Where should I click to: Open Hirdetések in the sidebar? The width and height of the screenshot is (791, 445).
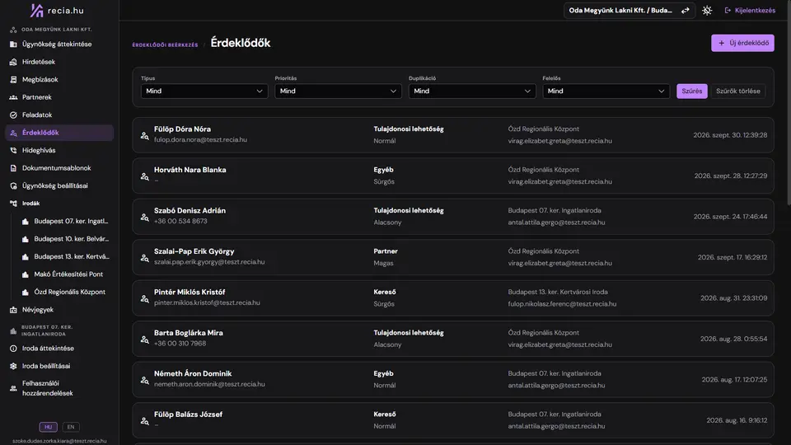59,62
